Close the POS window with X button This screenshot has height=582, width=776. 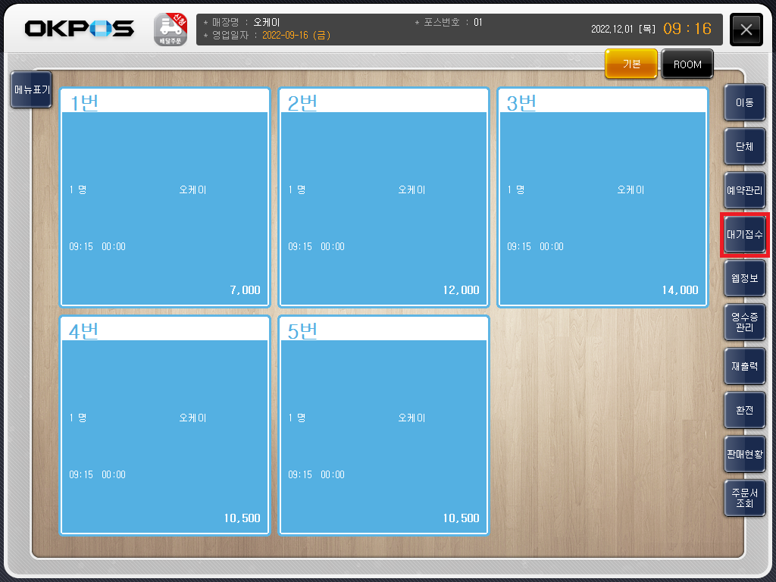coord(746,30)
